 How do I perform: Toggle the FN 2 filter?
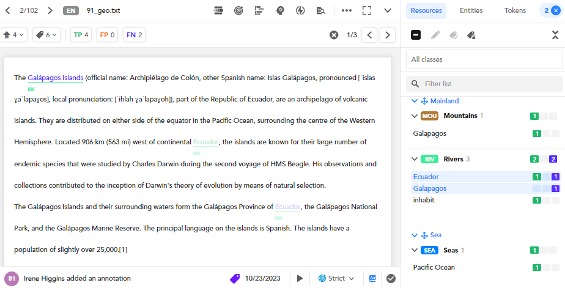(x=134, y=35)
